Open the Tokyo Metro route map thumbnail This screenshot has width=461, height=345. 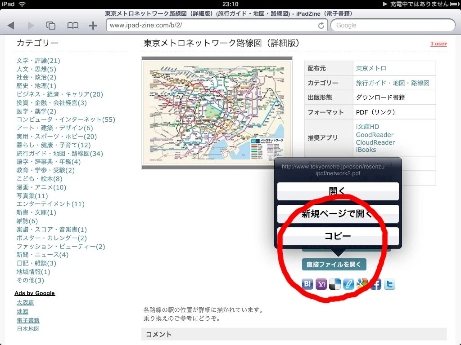(x=217, y=113)
